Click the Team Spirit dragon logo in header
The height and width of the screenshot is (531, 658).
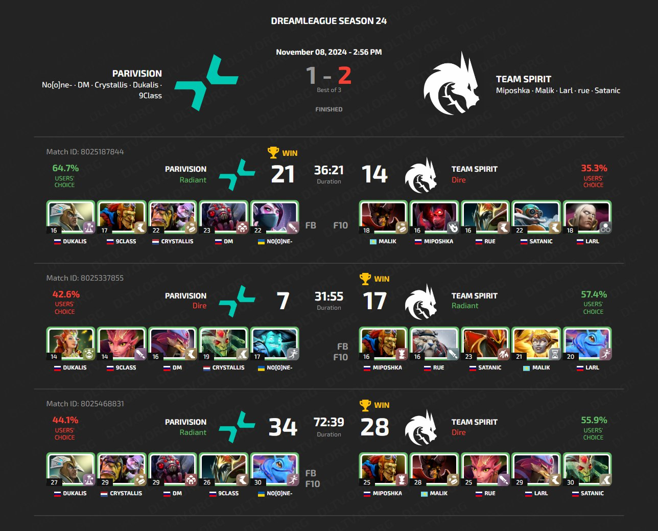point(451,83)
